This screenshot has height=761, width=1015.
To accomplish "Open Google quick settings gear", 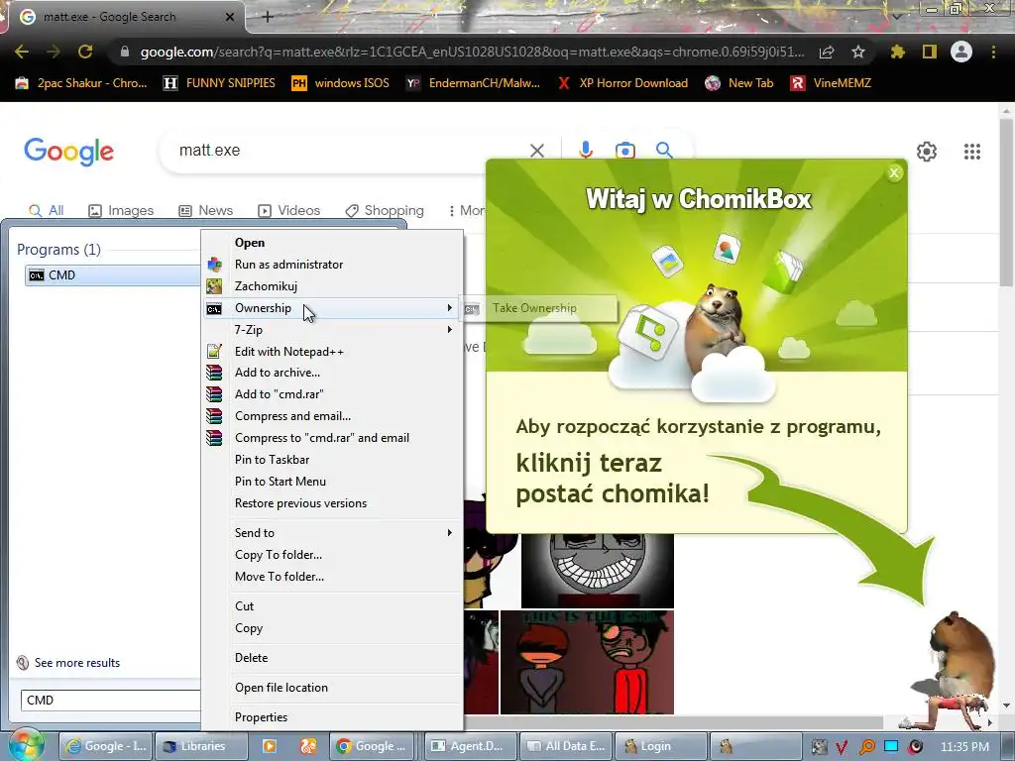I will pos(927,152).
